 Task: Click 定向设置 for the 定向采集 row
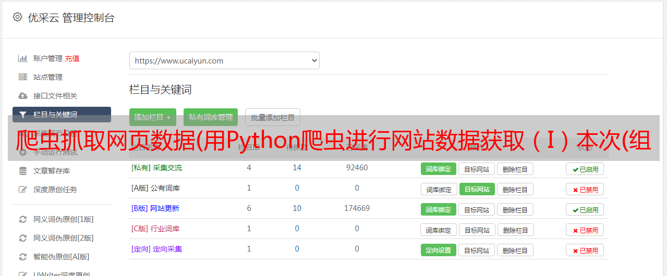tap(438, 250)
